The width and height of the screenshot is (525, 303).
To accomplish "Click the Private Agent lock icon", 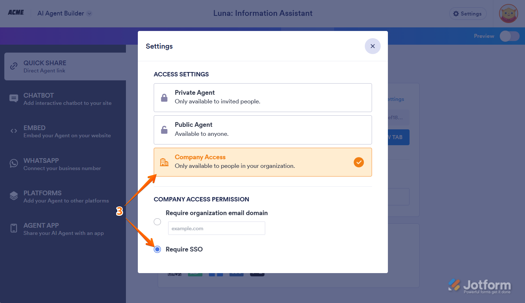I will [x=164, y=98].
